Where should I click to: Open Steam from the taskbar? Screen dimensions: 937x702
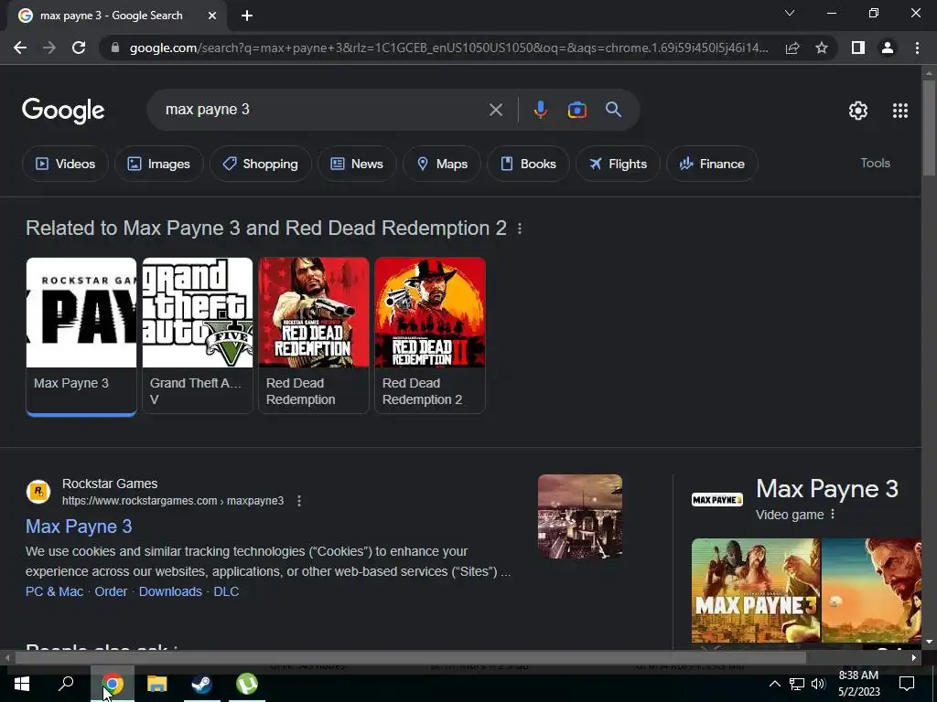pos(202,684)
